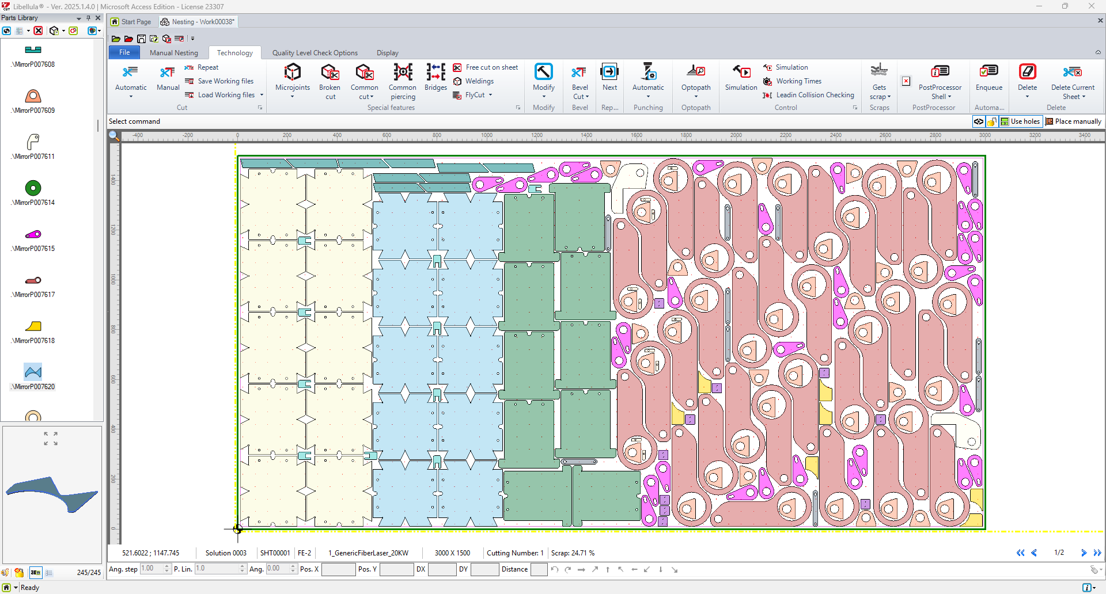Expand the Automatic cut dropdown arrow
The image size is (1106, 594).
tap(131, 97)
